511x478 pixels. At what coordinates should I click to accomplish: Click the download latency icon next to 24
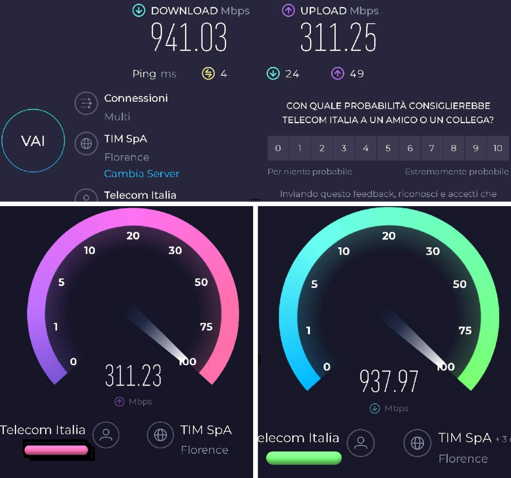(273, 74)
